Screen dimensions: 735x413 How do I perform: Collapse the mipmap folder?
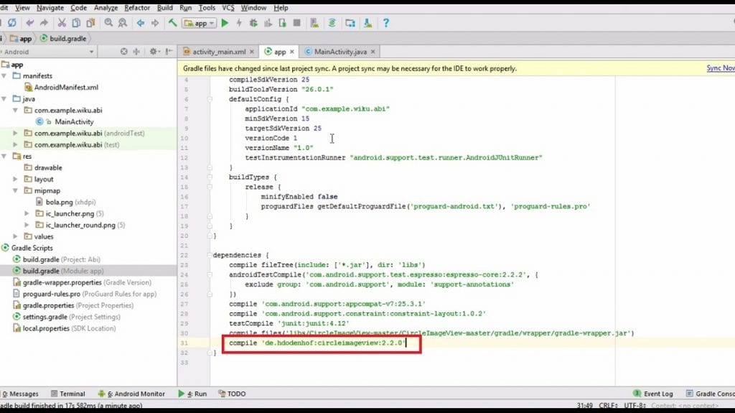tap(17, 190)
